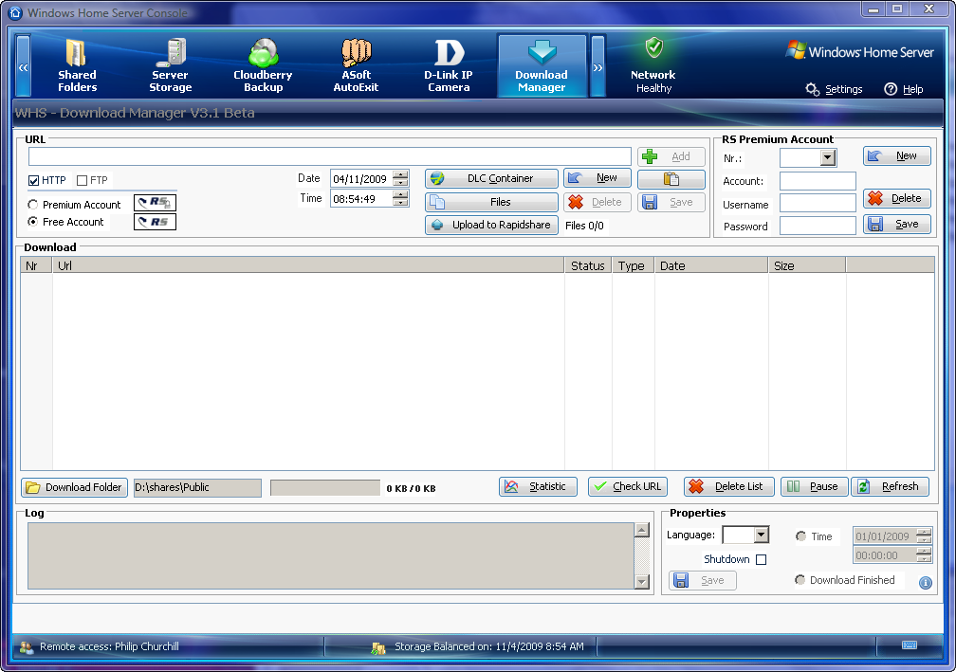
Task: Click the Delete List button
Action: pyautogui.click(x=729, y=487)
